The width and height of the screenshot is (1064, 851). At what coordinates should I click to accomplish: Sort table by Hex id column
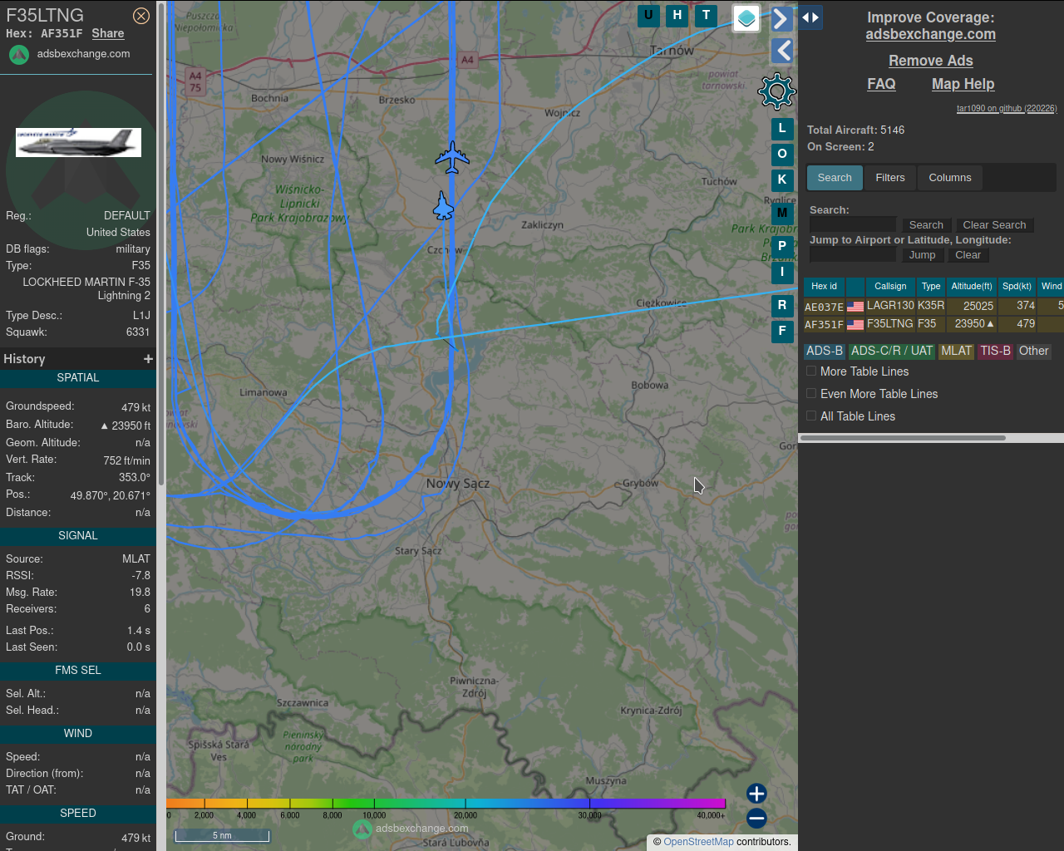[824, 287]
